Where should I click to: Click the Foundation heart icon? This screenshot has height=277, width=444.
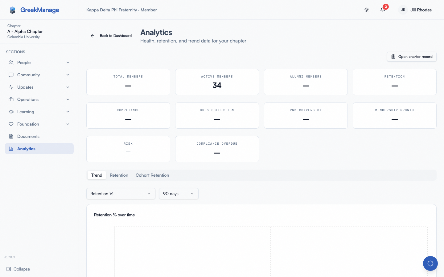(11, 124)
